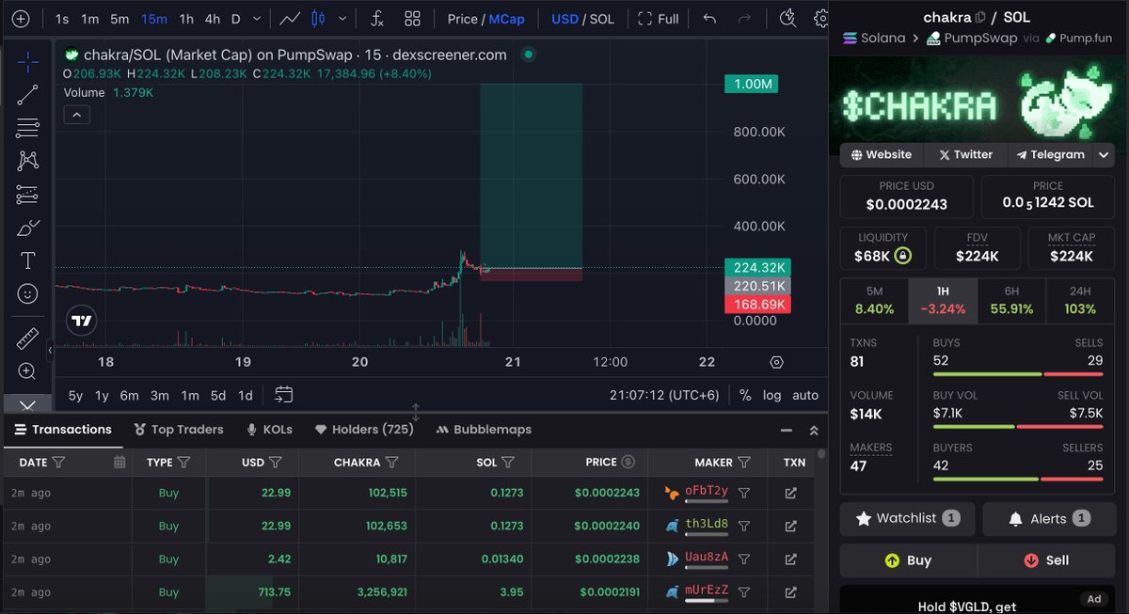Set chart denomination to USD
Image resolution: width=1129 pixels, height=614 pixels.
564,19
